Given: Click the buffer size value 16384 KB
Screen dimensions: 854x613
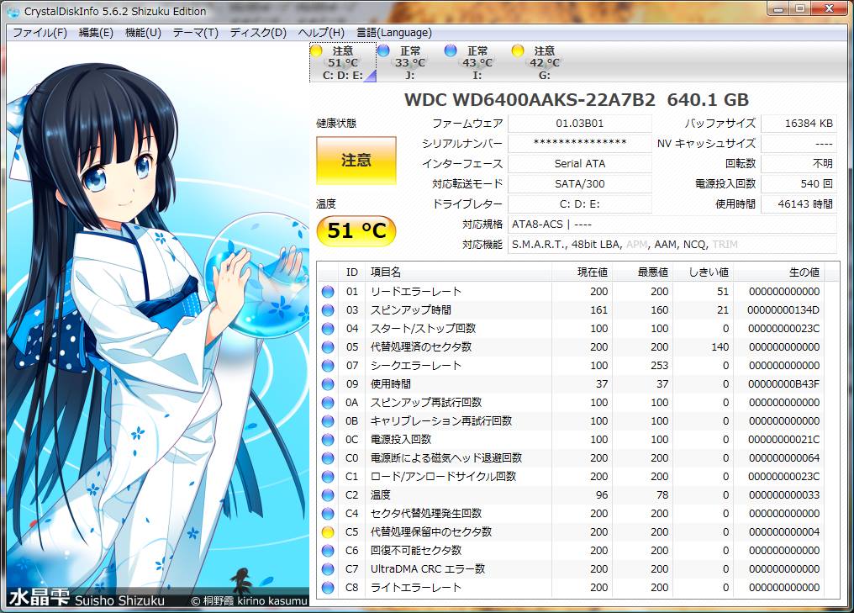Looking at the screenshot, I should tap(799, 124).
